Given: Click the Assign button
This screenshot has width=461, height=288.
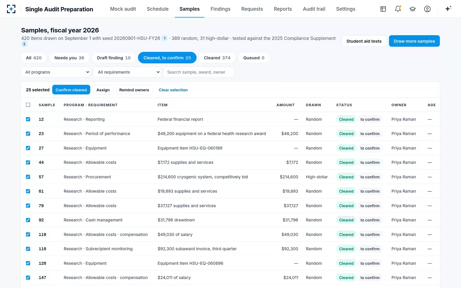Looking at the screenshot, I should (x=103, y=90).
